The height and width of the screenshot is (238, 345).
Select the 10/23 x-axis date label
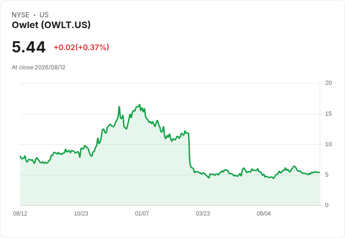tap(81, 213)
